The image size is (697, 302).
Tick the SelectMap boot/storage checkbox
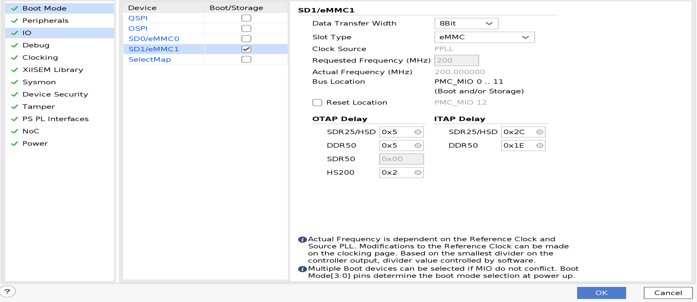click(246, 60)
